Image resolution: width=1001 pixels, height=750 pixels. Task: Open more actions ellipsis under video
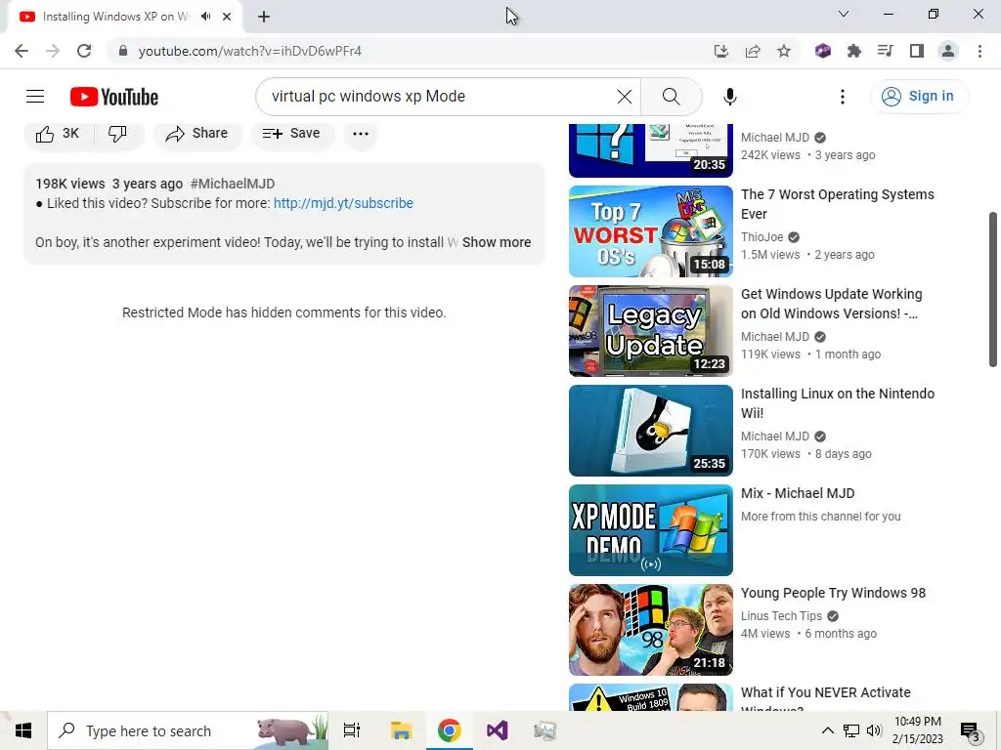361,133
